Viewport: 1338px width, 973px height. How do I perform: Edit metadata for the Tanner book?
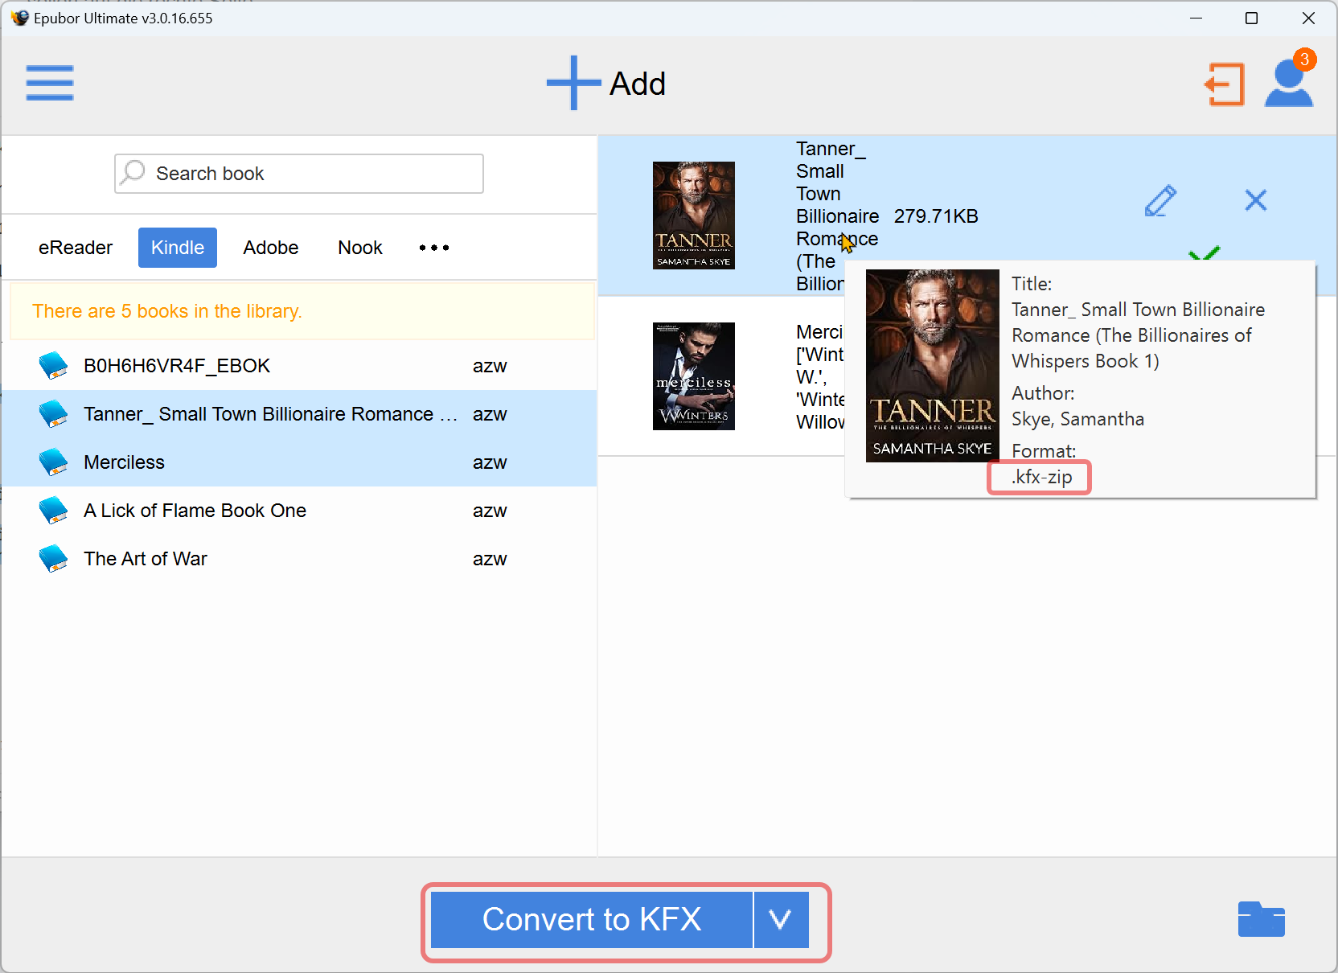(x=1160, y=200)
